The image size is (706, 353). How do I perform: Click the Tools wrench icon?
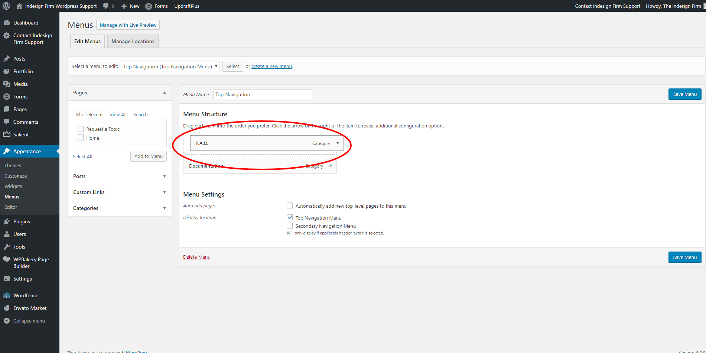click(x=7, y=247)
